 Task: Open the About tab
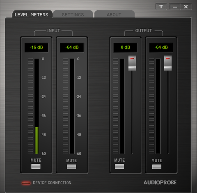coord(114,14)
